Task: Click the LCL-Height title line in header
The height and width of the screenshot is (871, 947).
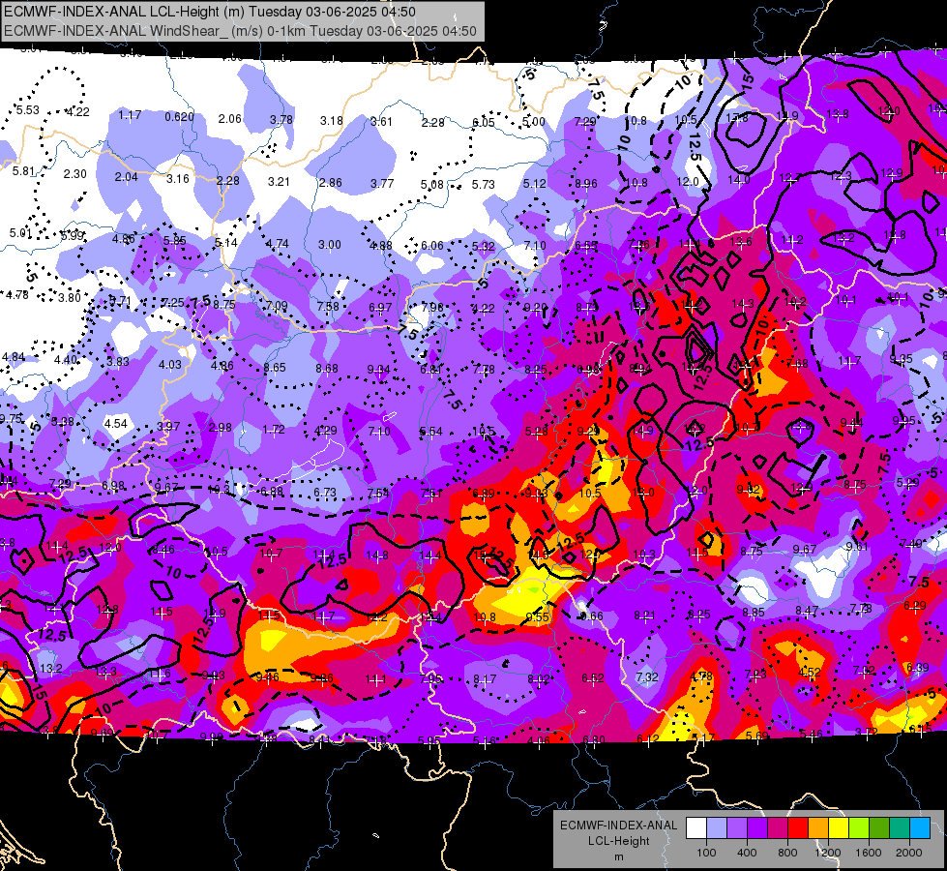Action: 210,12
